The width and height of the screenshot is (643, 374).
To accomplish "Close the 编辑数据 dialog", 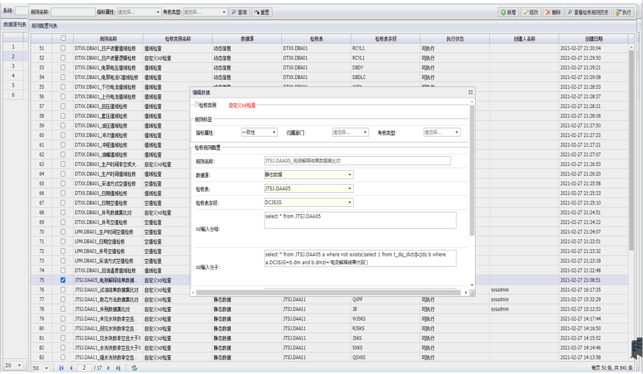I will (x=470, y=92).
